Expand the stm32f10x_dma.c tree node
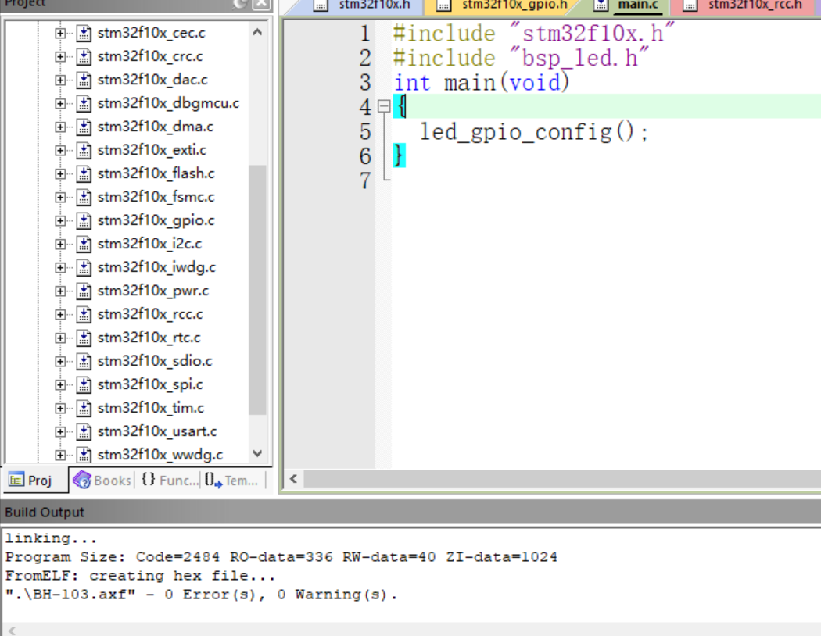This screenshot has height=636, width=821. click(60, 127)
